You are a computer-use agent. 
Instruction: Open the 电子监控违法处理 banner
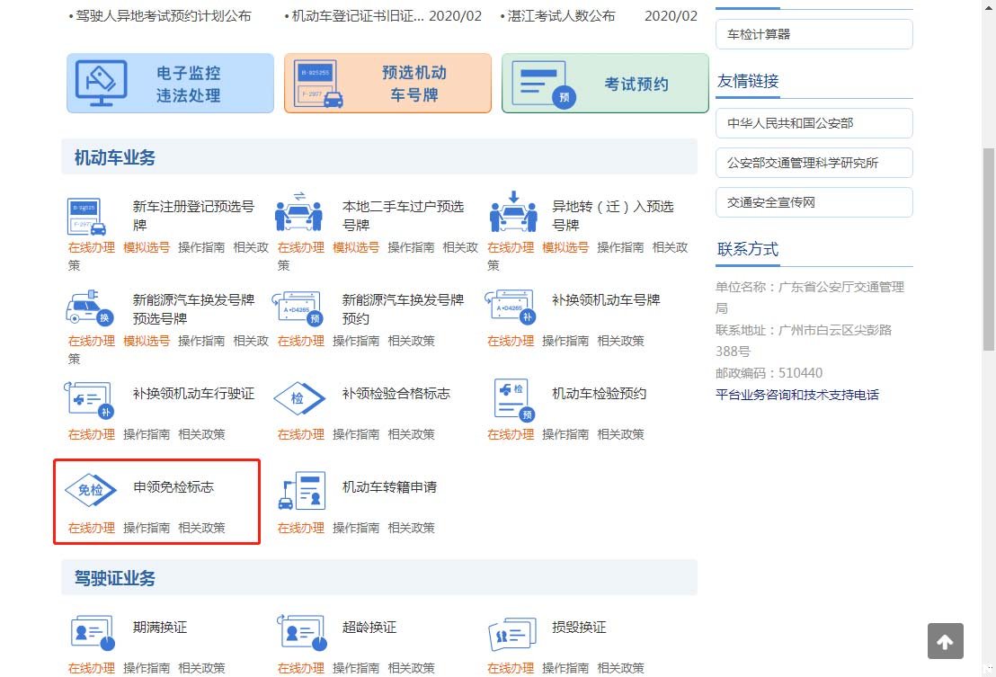170,84
